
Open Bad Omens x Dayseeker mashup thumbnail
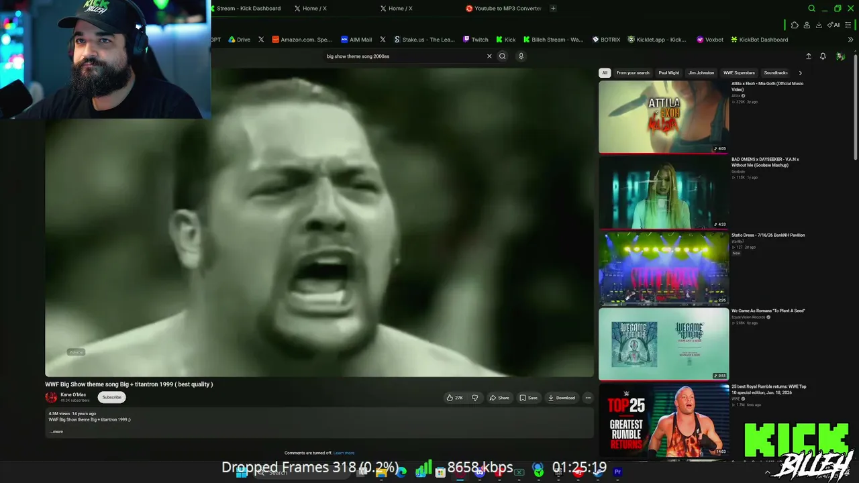coord(664,193)
